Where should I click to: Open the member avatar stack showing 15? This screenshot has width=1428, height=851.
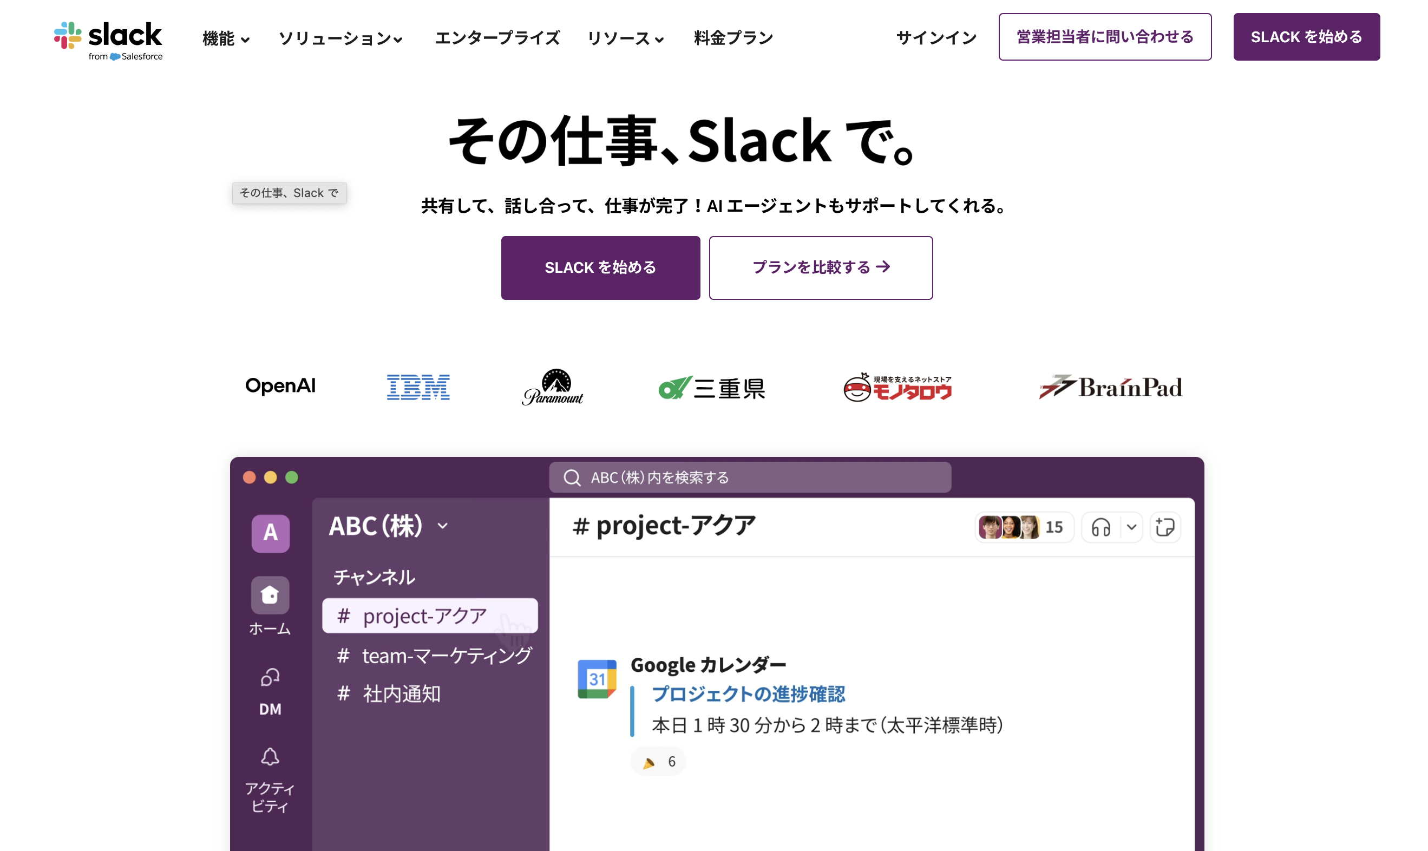(1024, 527)
